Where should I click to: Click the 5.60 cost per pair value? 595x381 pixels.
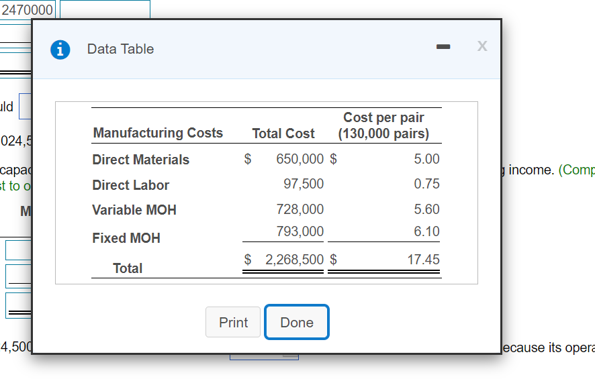coord(426,209)
